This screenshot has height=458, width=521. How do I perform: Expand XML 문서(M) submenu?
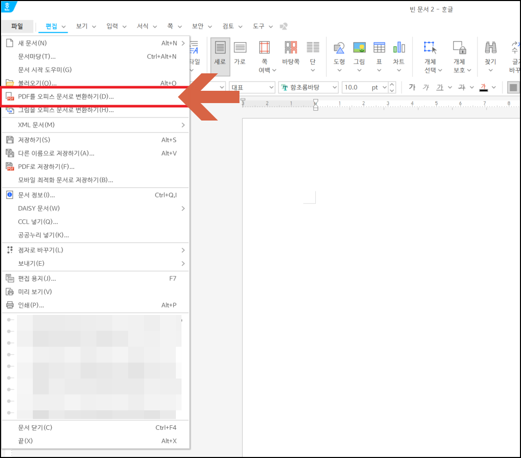pyautogui.click(x=95, y=125)
